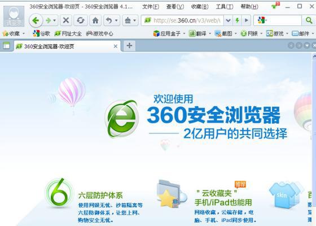Open a new tab with plus button
316x226 pixels.
click(129, 46)
